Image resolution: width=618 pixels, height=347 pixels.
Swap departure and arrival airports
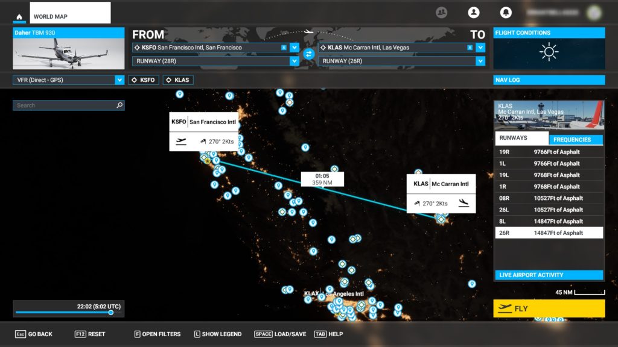click(309, 54)
